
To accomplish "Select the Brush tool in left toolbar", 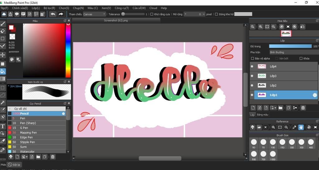I will [x=2, y=24].
